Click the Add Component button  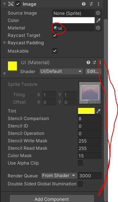click(x=52, y=199)
